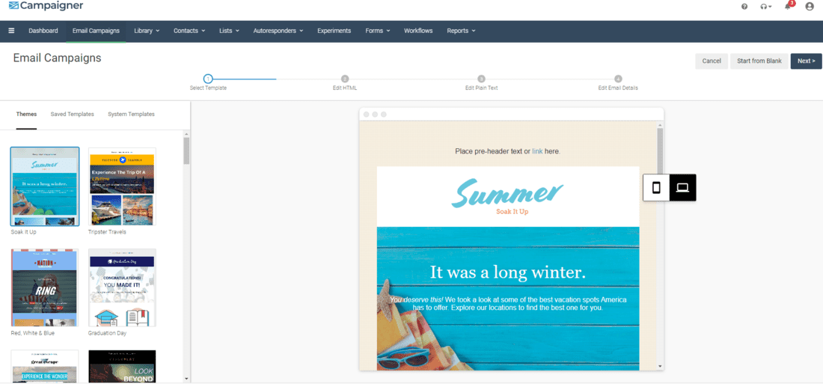The image size is (823, 384).
Task: Choose the Graduation Day template thumbnail
Action: coord(122,287)
